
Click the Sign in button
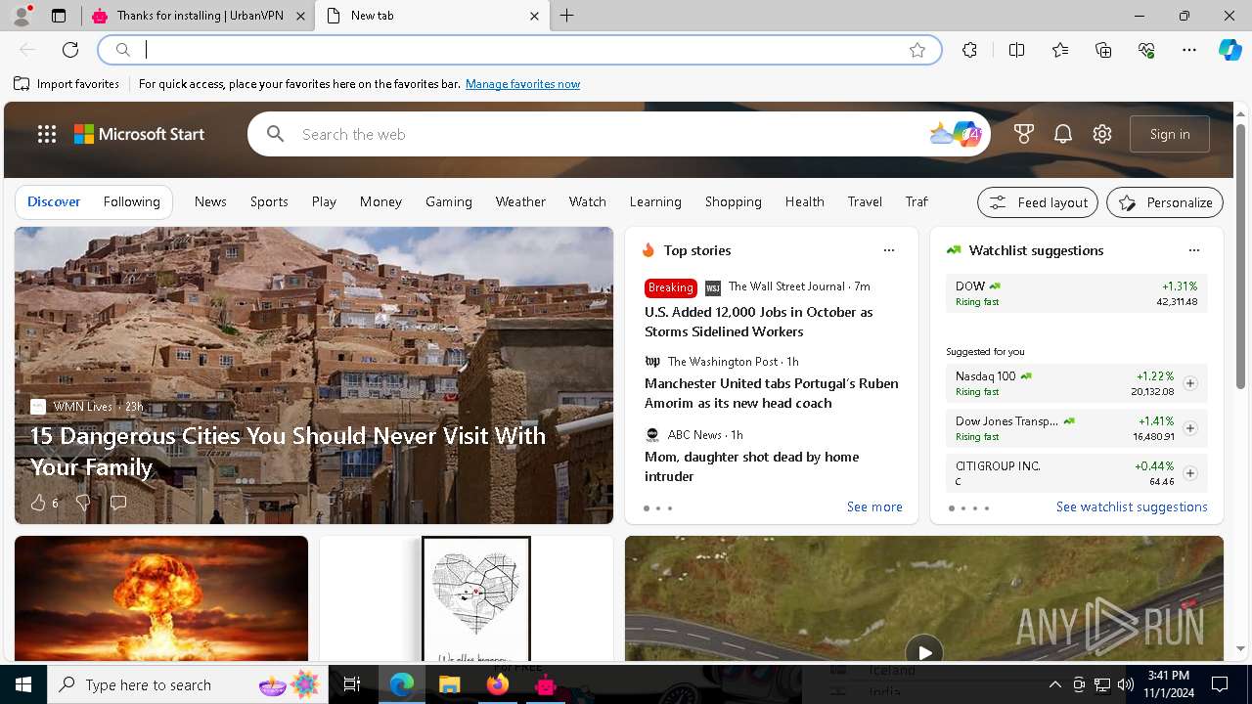click(x=1170, y=134)
